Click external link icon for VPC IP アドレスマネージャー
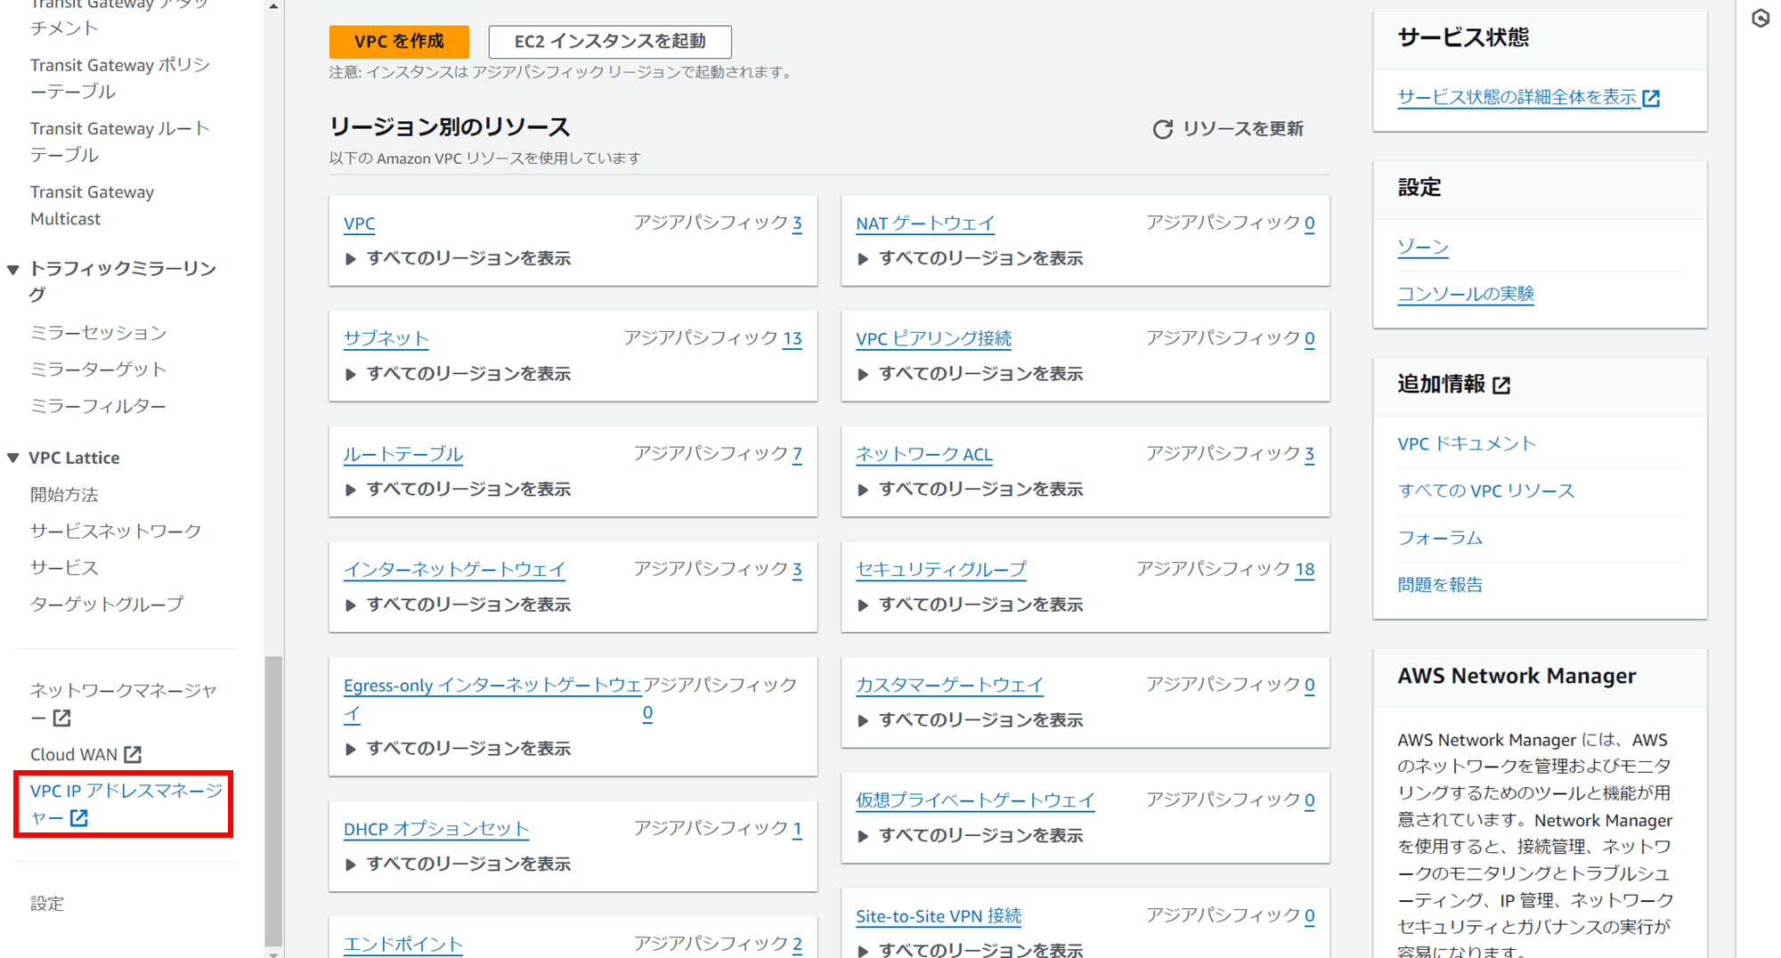This screenshot has width=1781, height=958. click(79, 818)
